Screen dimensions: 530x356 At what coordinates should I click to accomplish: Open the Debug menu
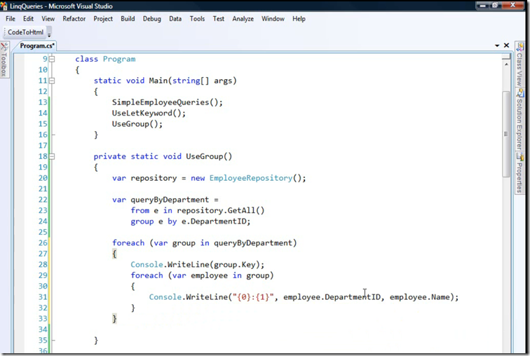[151, 19]
